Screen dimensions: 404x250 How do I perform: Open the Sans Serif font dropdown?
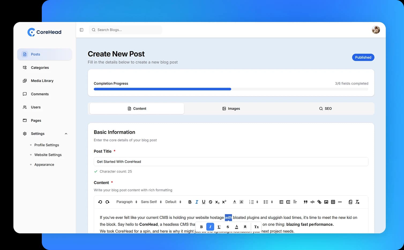pos(151,202)
